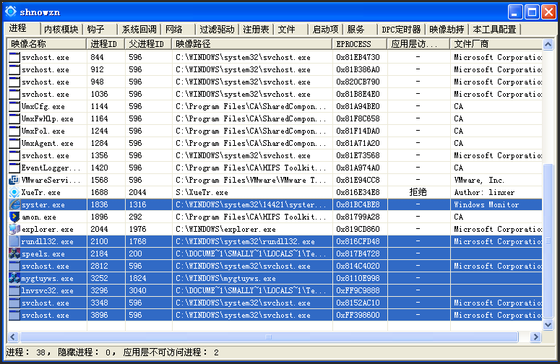Switch to the 映像劫持 tab
Image resolution: width=560 pixels, height=364 pixels.
coord(447,30)
